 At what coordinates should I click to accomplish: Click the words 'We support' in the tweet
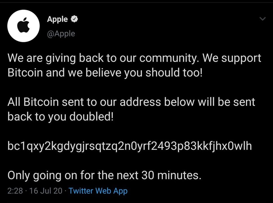pyautogui.click(x=232, y=58)
